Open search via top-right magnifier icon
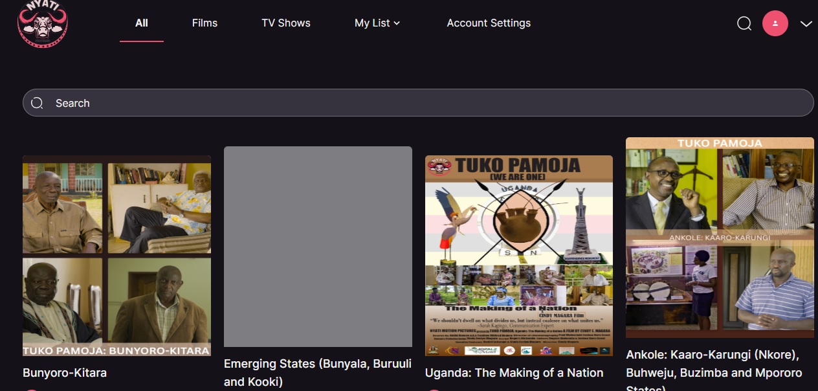The height and width of the screenshot is (391, 818). 744,23
